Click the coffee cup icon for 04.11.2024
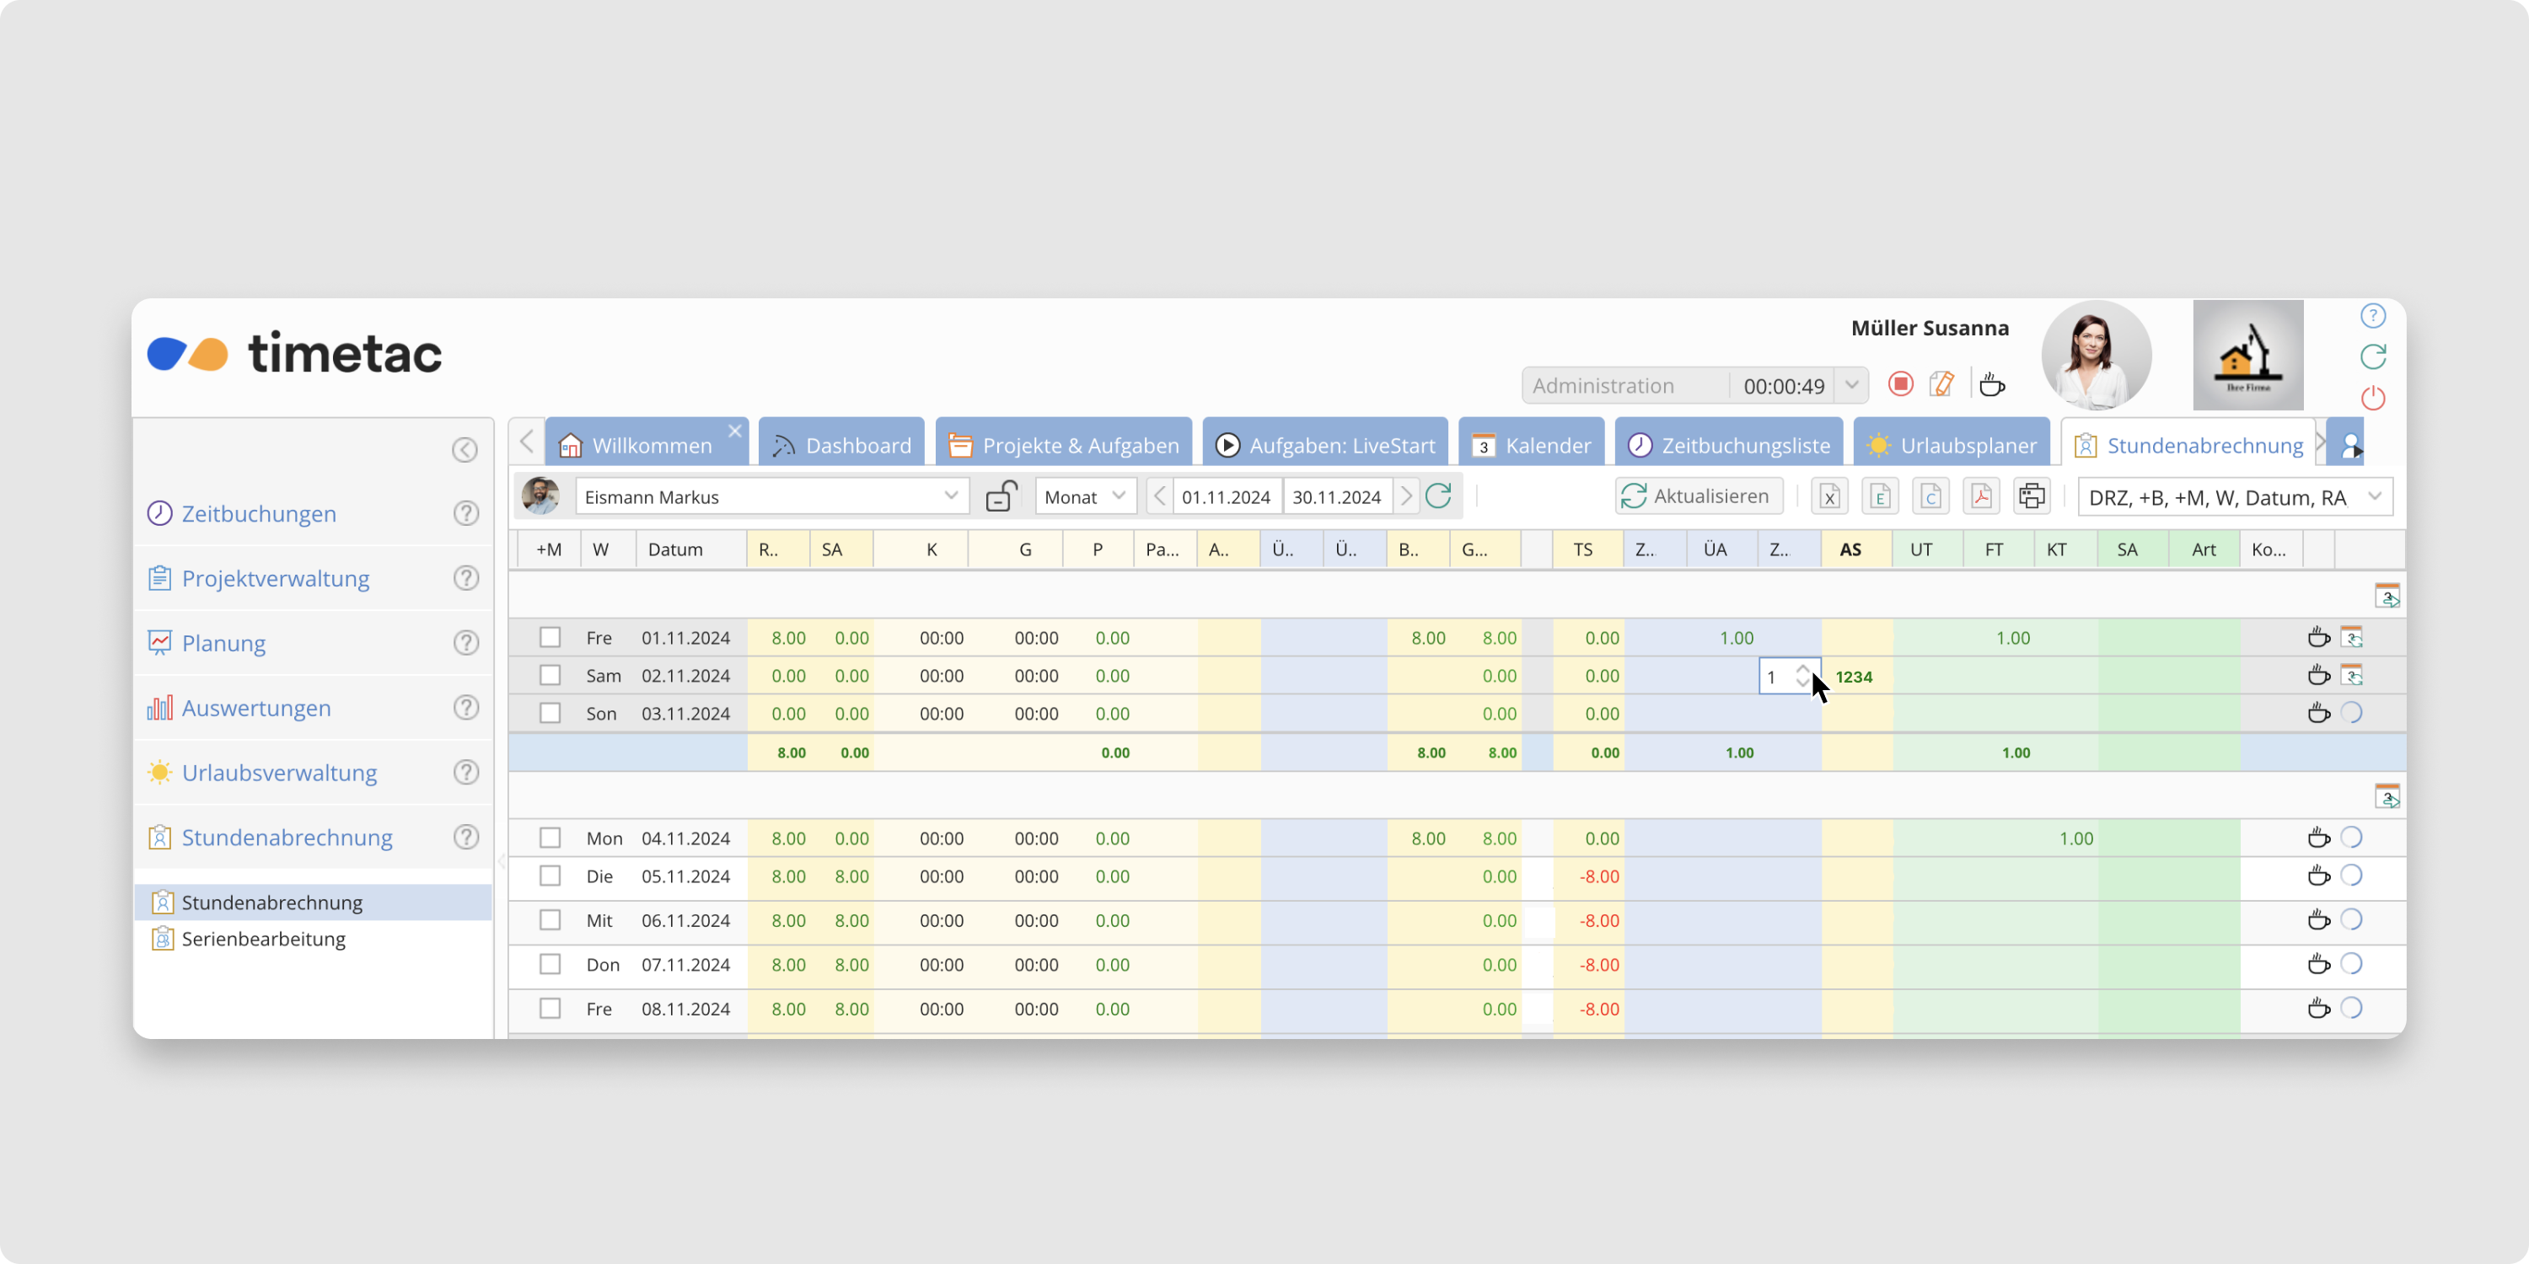This screenshot has height=1264, width=2529. click(2318, 838)
